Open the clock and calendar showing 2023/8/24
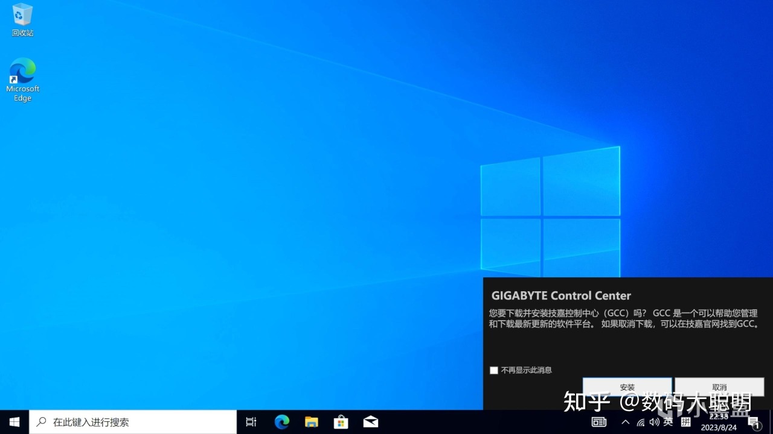The height and width of the screenshot is (434, 773). click(x=719, y=422)
